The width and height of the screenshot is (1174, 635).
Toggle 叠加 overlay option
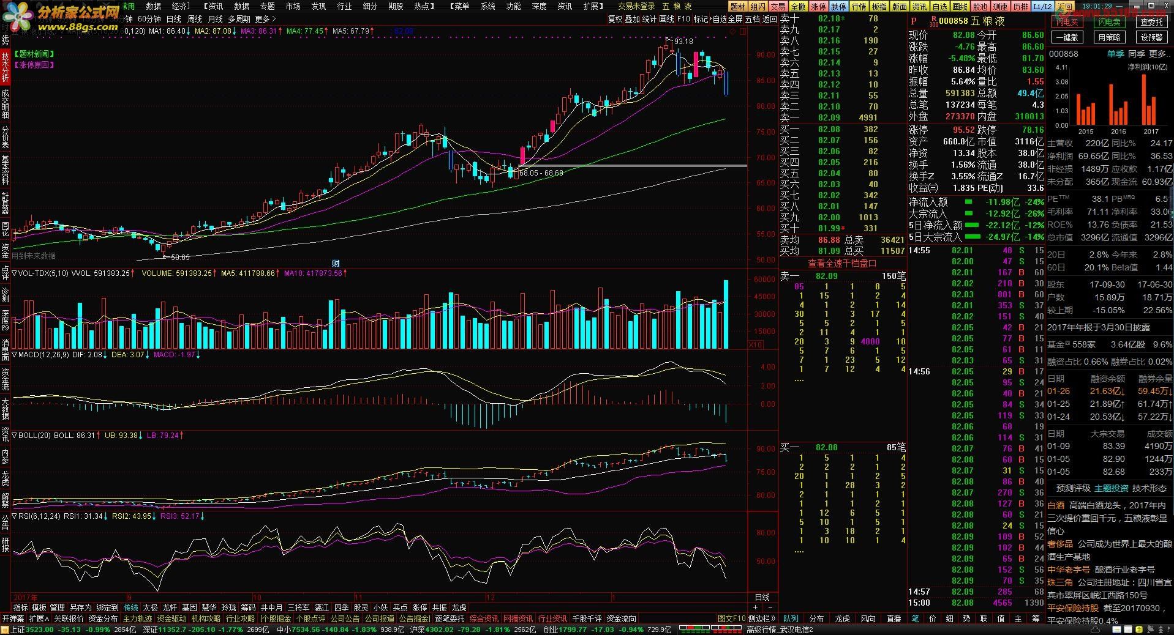point(632,19)
